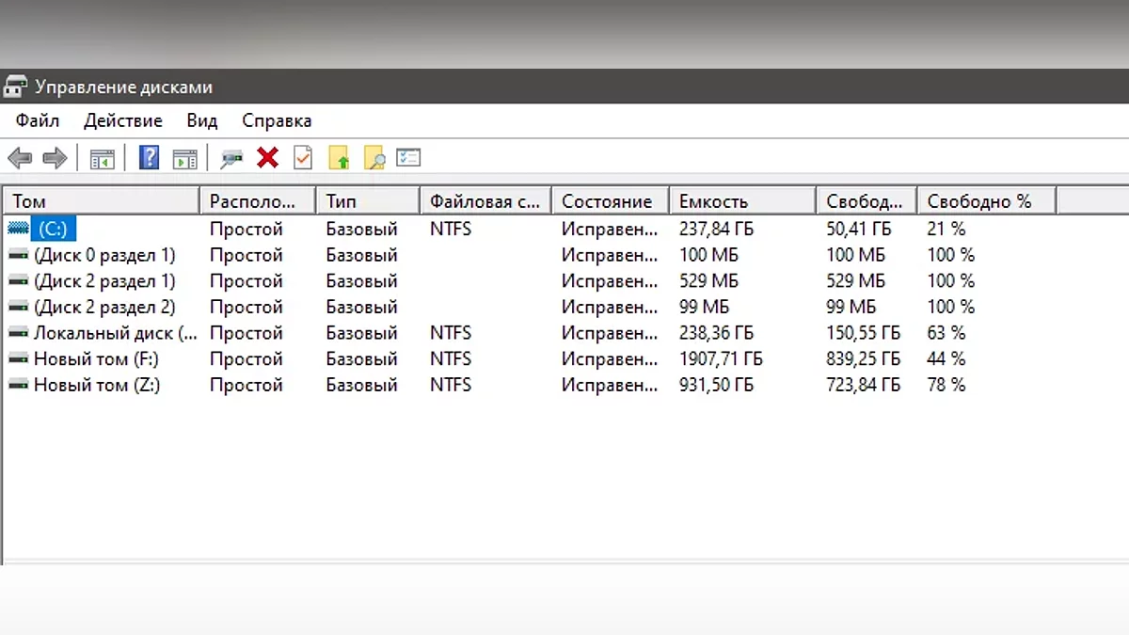Open the Вид menu

point(202,121)
